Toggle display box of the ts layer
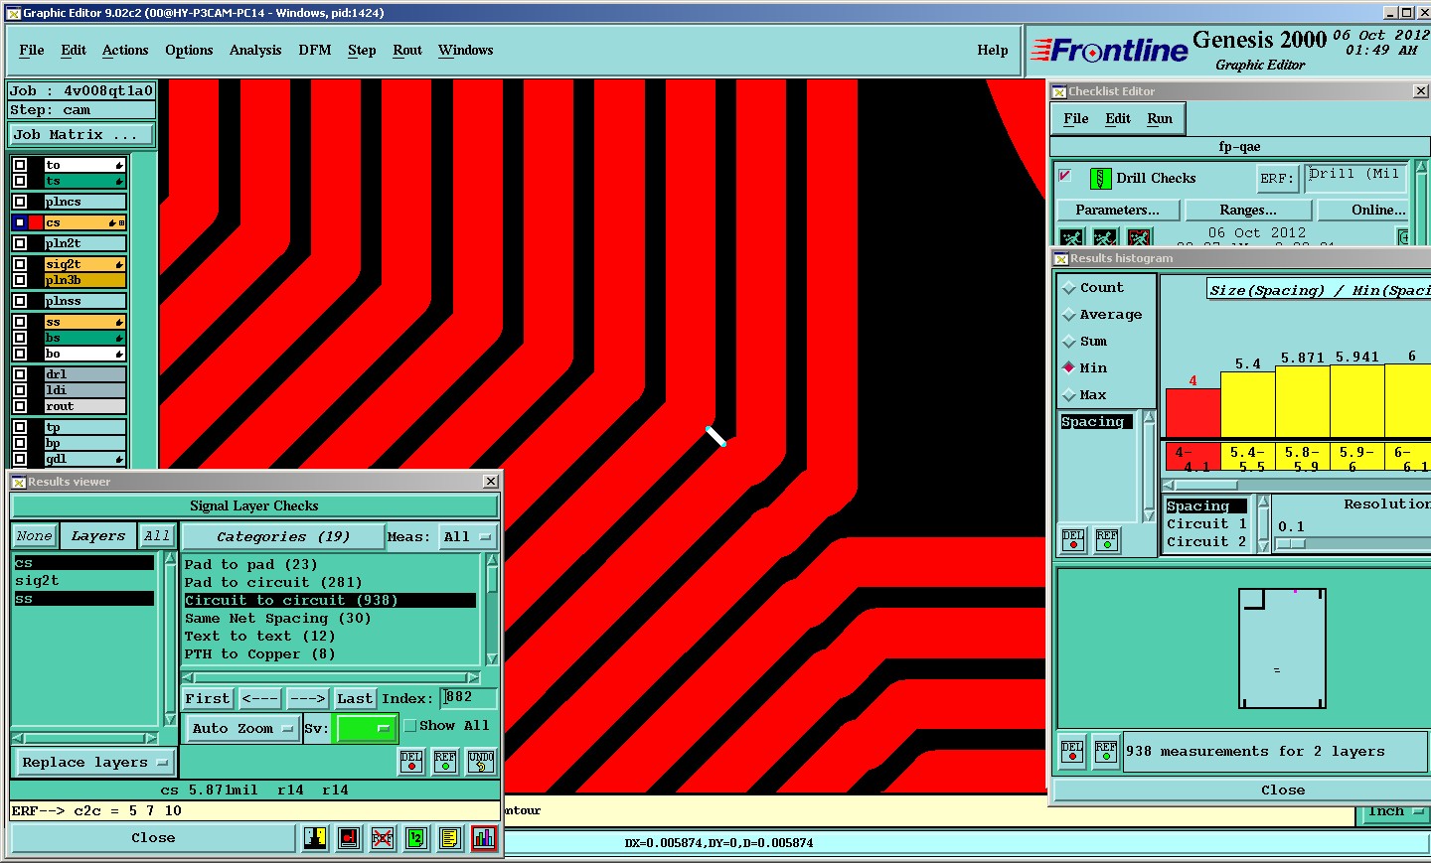1431x863 pixels. (20, 181)
